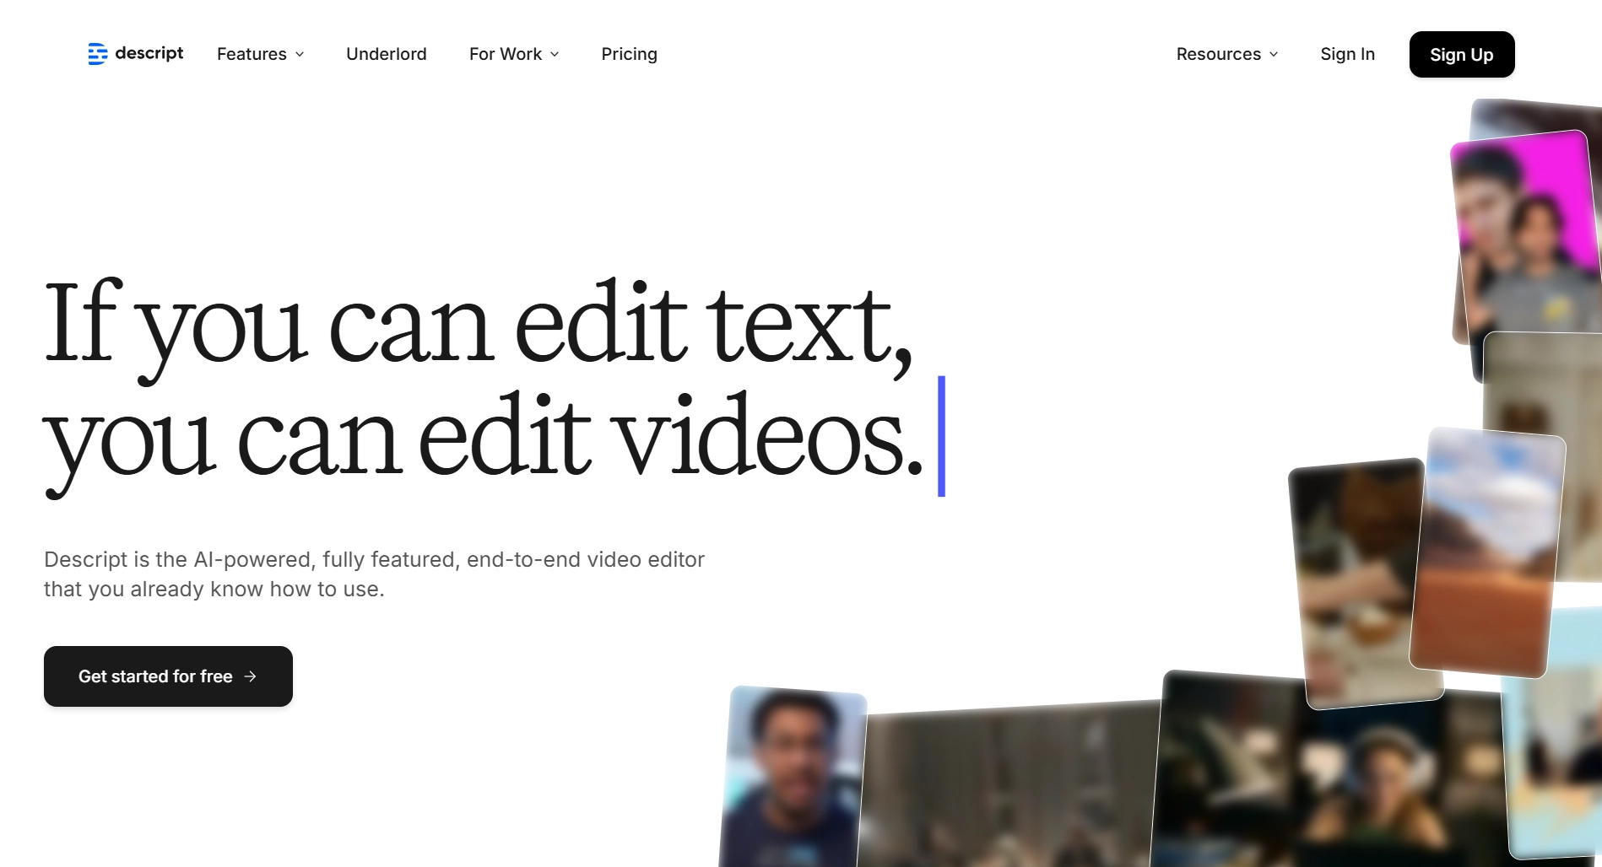This screenshot has height=867, width=1602.
Task: Expand the For Work menu
Action: click(x=514, y=54)
